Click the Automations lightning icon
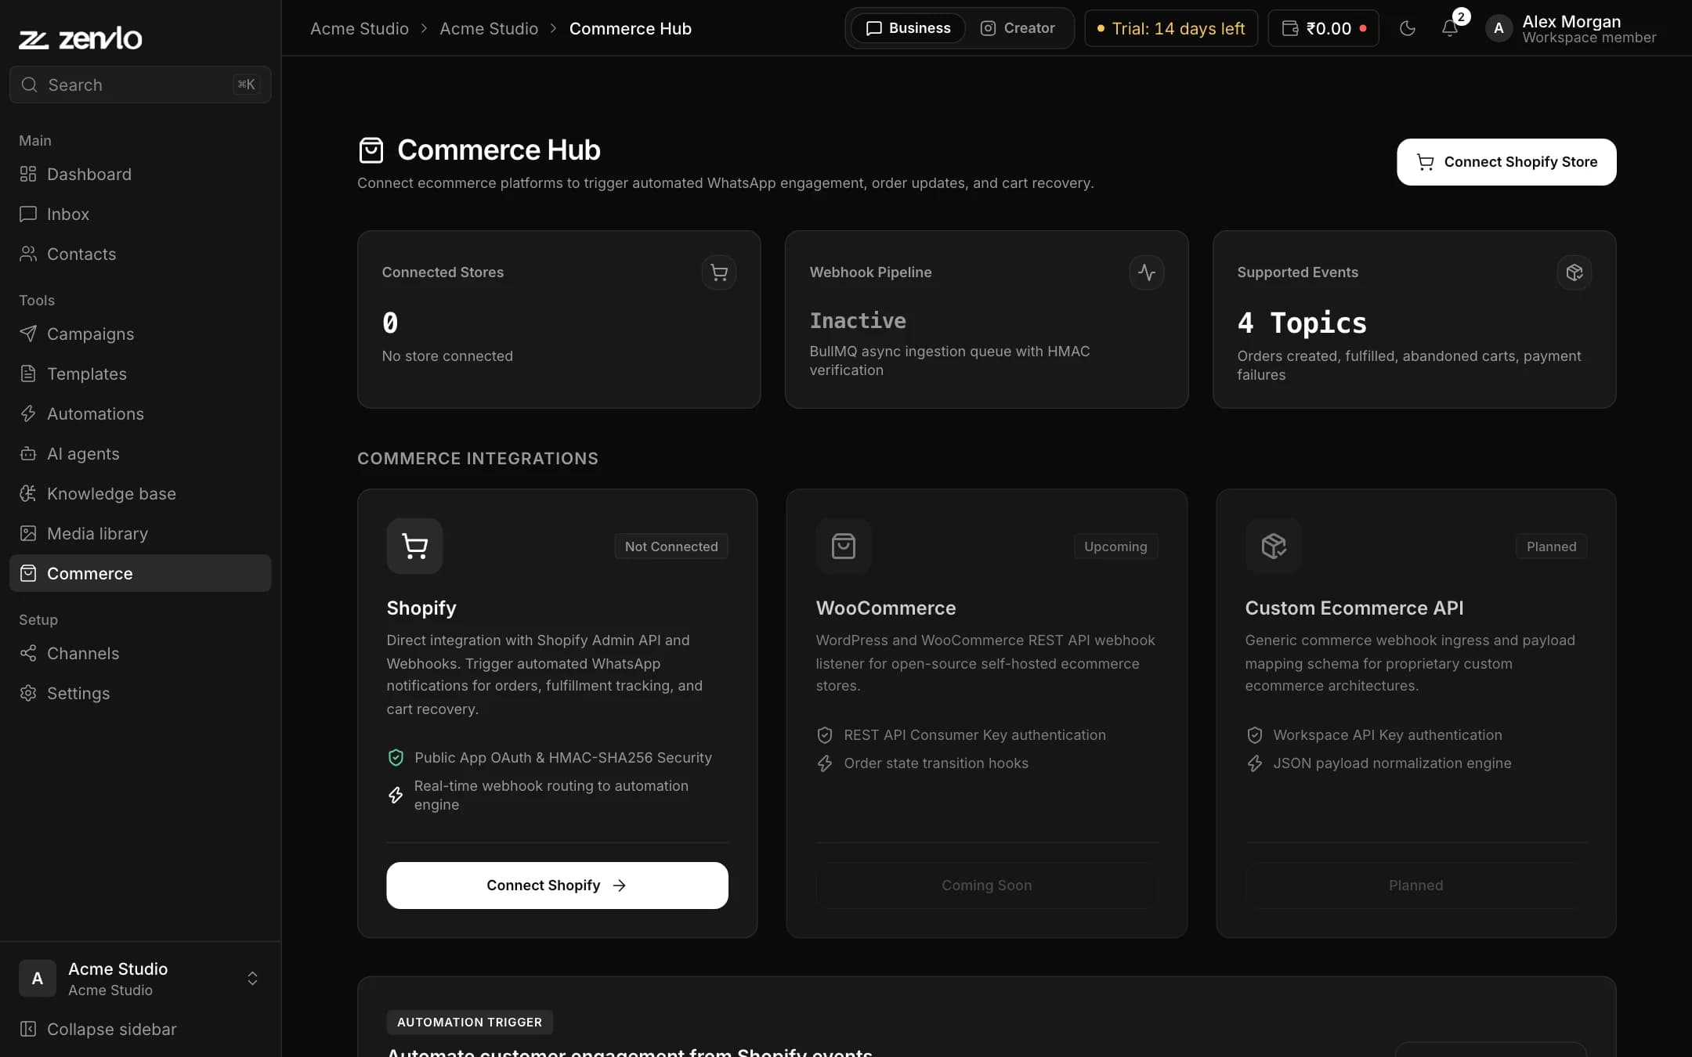 [28, 413]
